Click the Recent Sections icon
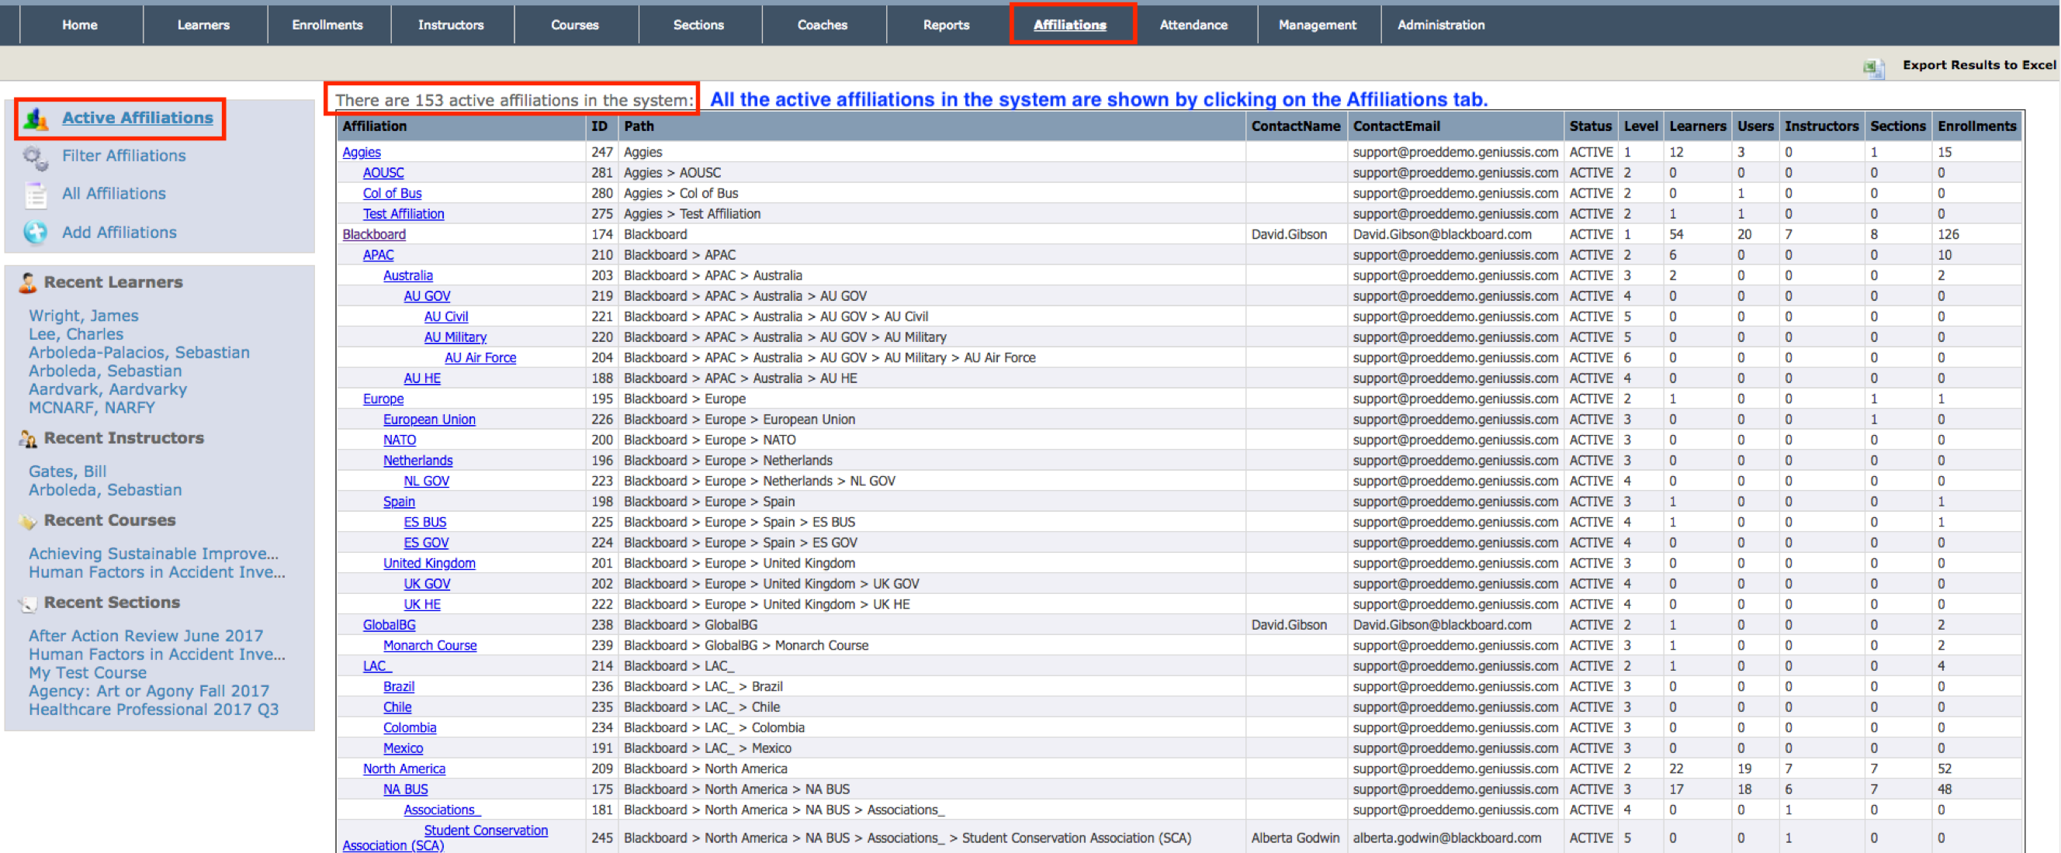The height and width of the screenshot is (853, 2061). (28, 603)
